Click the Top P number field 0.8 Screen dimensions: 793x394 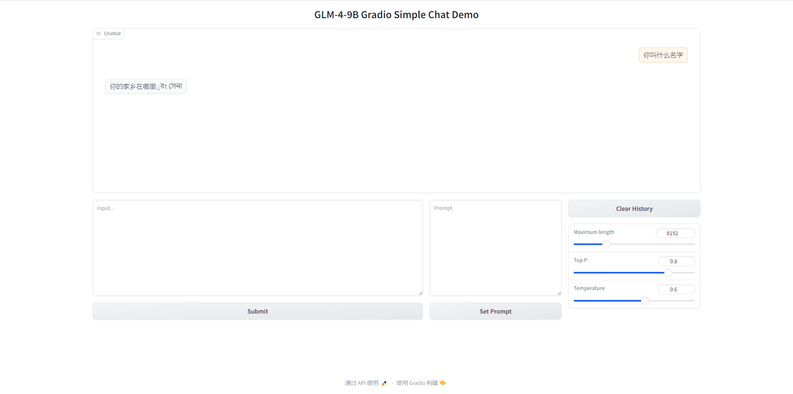[677, 261]
